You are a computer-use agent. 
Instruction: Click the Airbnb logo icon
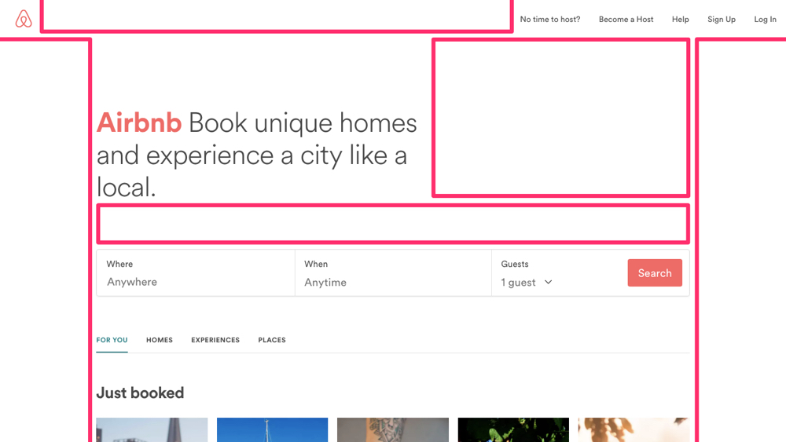[23, 19]
